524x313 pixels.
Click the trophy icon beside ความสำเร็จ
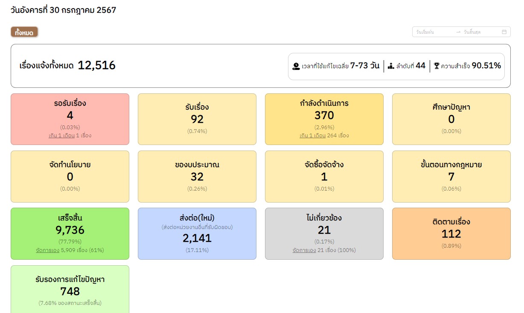pyautogui.click(x=437, y=66)
